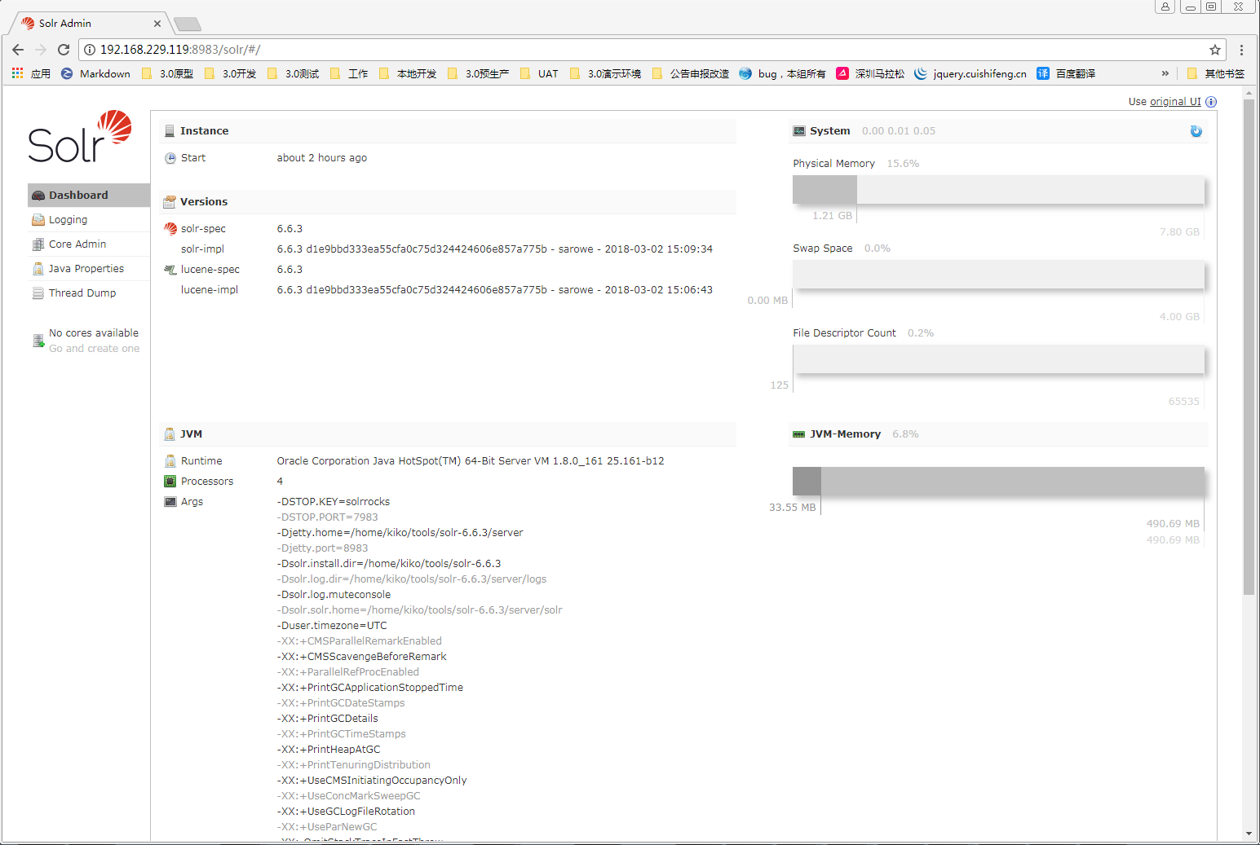Open the 3.0演示环境 bookmark folder
The width and height of the screenshot is (1260, 845).
click(x=606, y=73)
